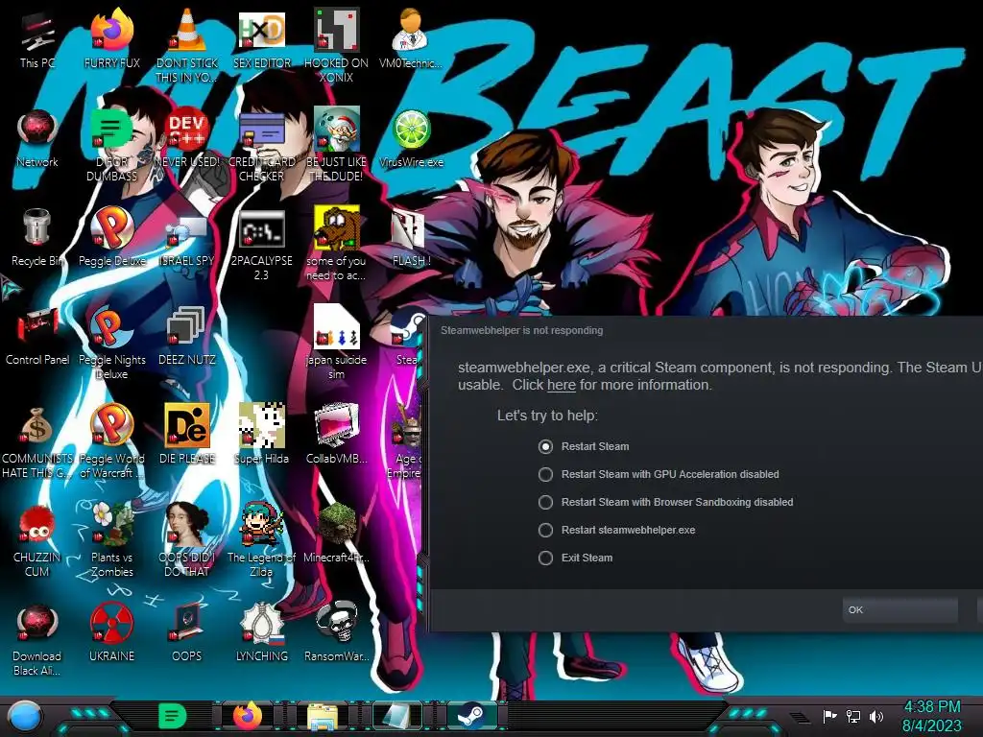Screen dimensions: 983x737
Task: Select the Restart Steam option
Action: 584,446
